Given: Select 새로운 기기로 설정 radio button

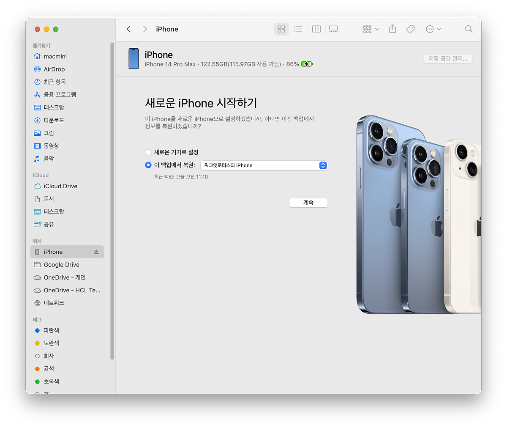Looking at the screenshot, I should 148,152.
